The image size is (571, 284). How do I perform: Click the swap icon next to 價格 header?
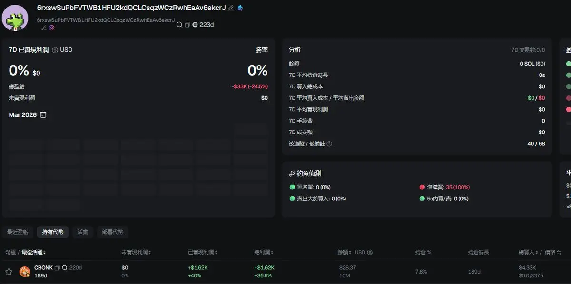point(559,252)
